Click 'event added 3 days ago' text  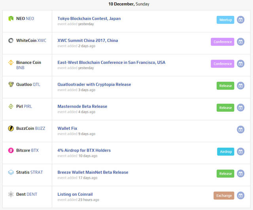coord(76,90)
